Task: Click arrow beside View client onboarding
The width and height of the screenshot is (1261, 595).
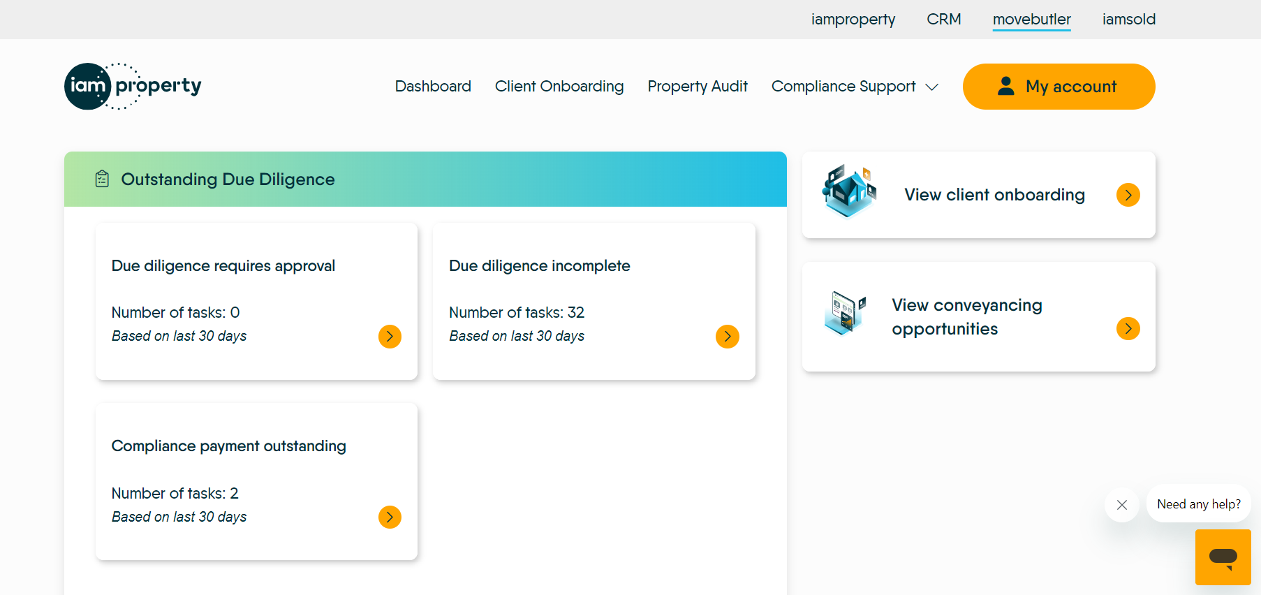Action: click(x=1128, y=195)
